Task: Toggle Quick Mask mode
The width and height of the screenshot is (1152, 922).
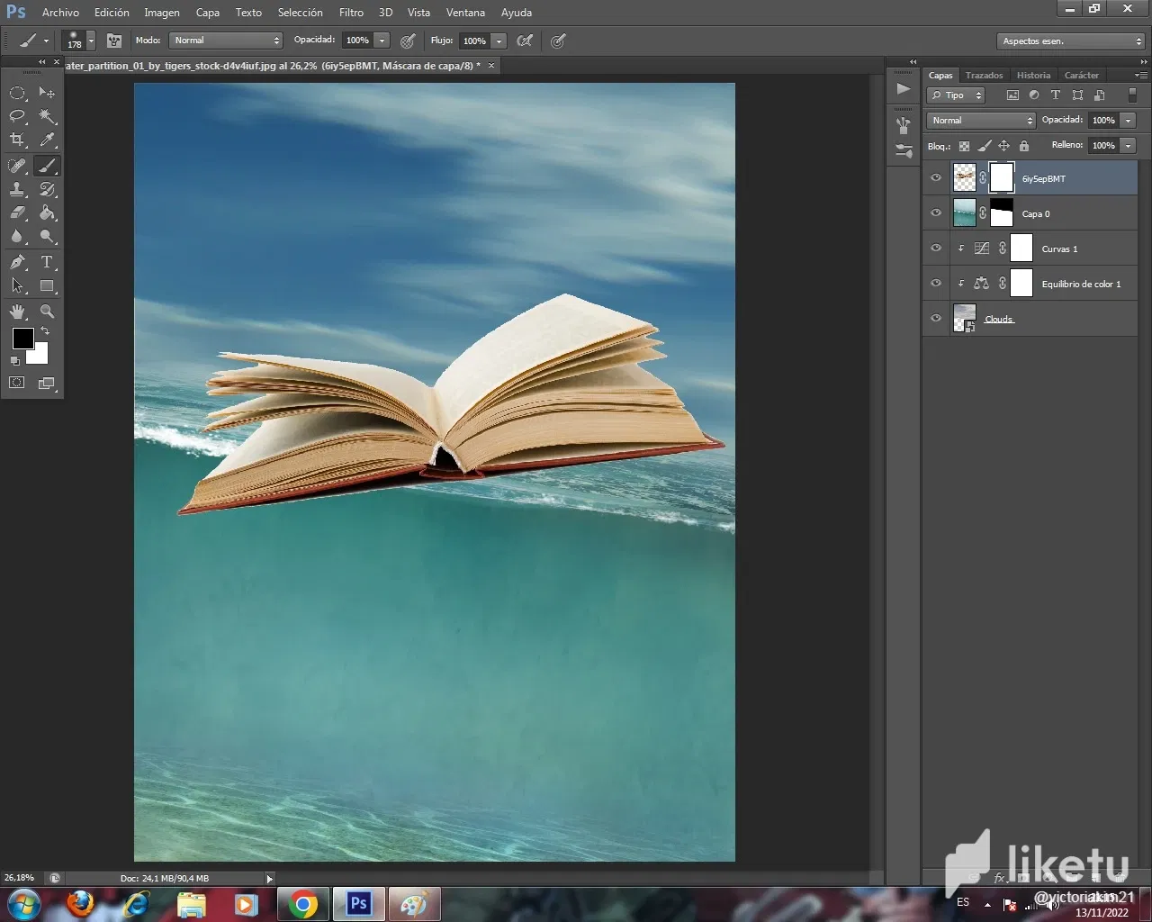Action: tap(17, 383)
